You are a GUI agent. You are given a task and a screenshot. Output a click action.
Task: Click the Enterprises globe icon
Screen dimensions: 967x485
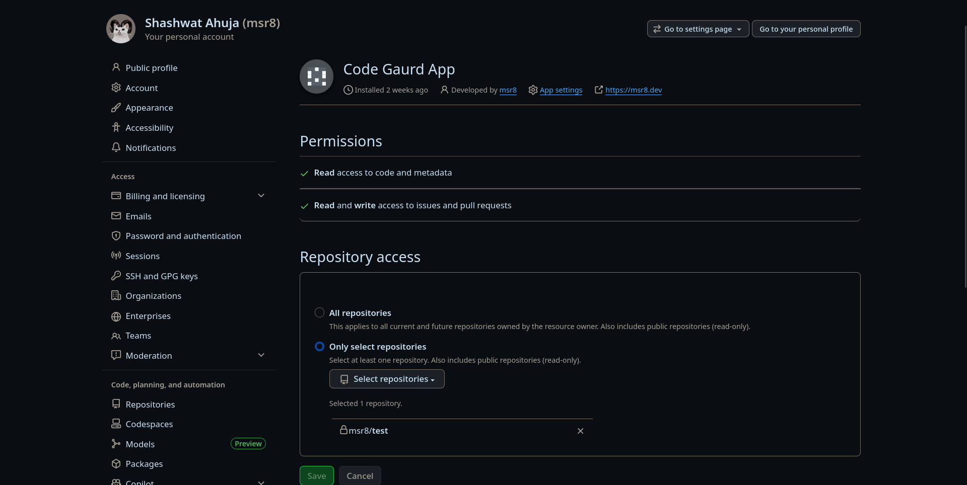(x=116, y=316)
